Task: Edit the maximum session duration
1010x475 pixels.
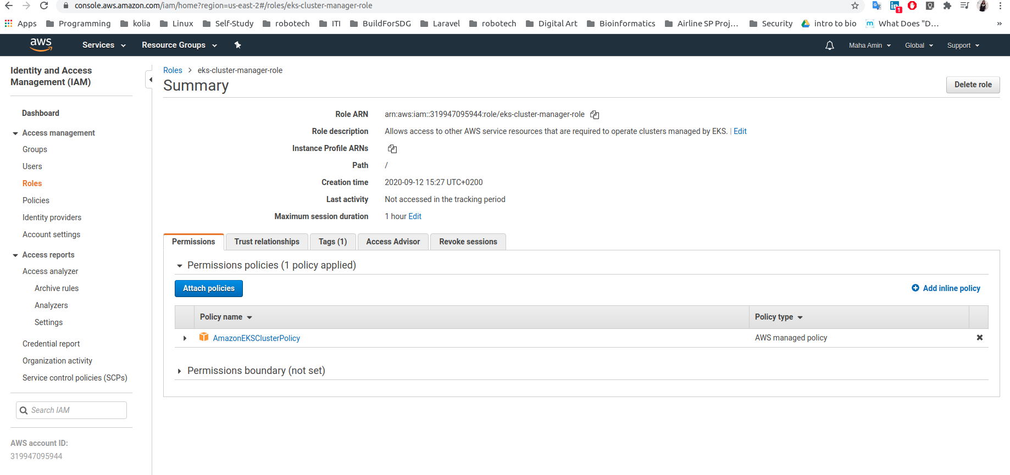Action: tap(415, 216)
